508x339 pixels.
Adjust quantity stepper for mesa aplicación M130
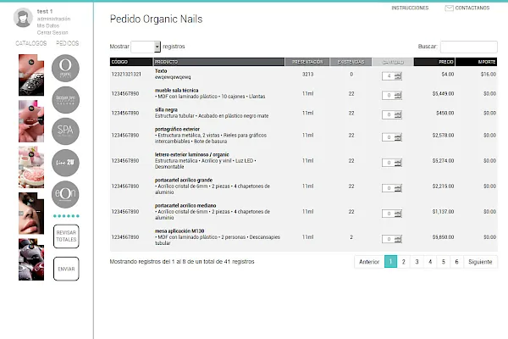pos(398,239)
